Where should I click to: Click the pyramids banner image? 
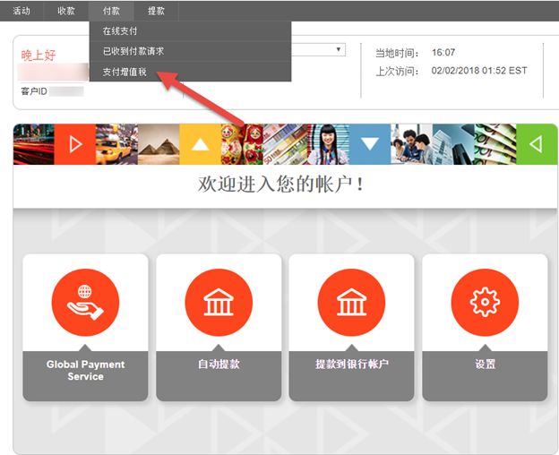coord(159,144)
